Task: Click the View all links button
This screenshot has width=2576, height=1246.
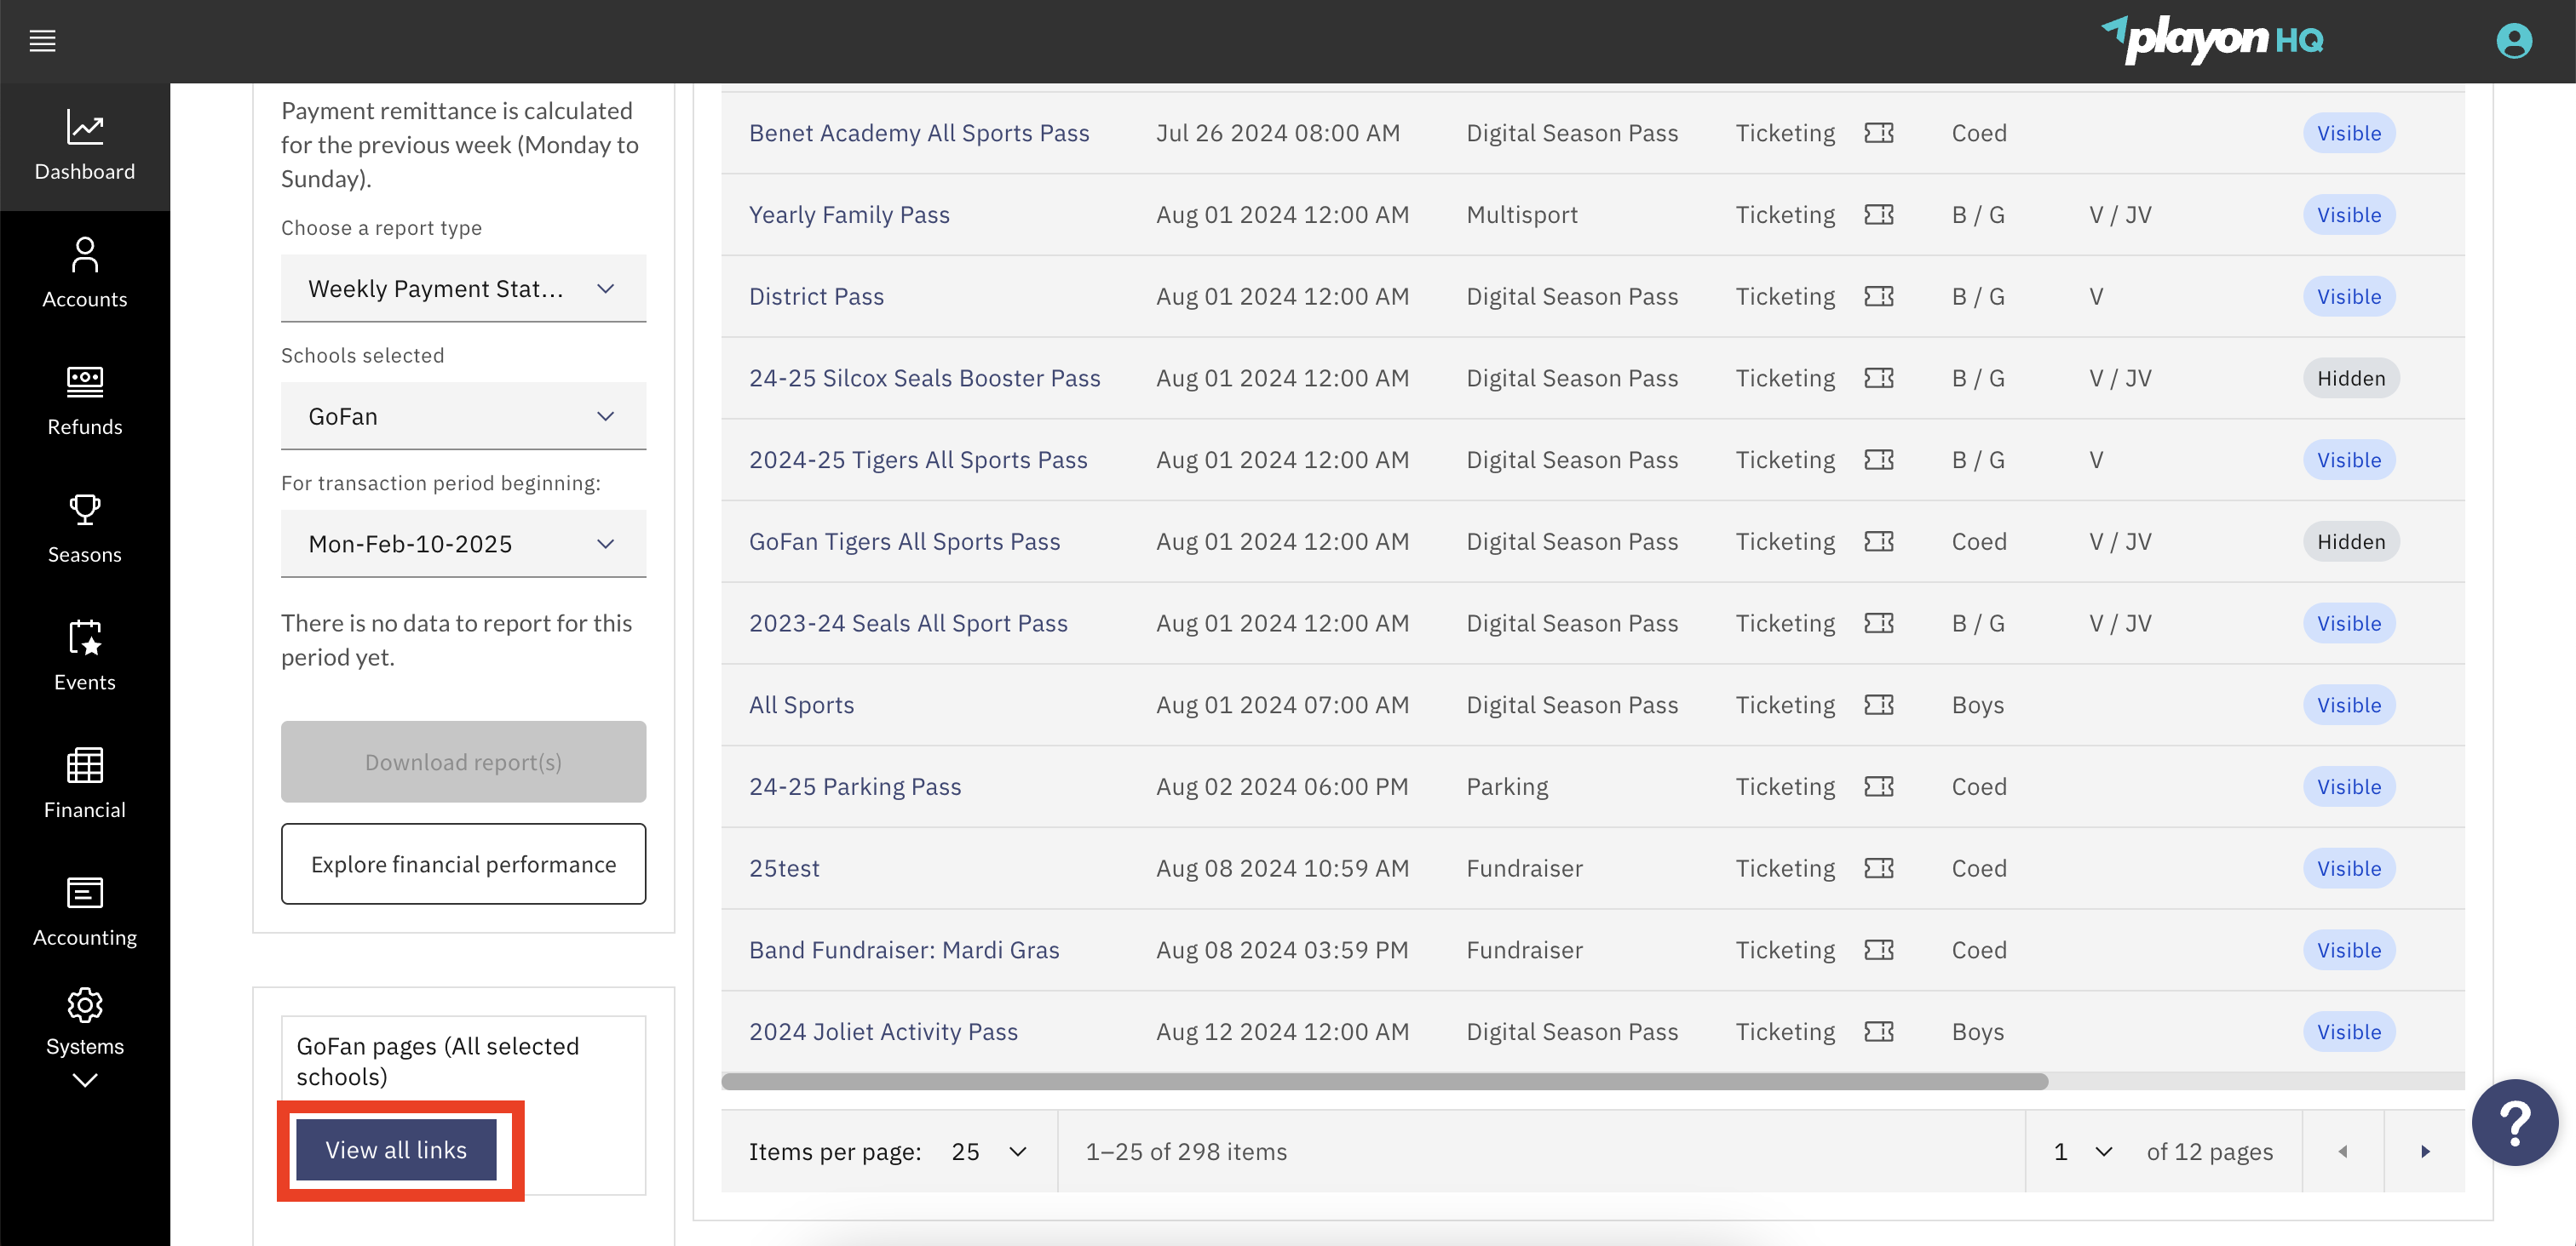Action: point(396,1150)
